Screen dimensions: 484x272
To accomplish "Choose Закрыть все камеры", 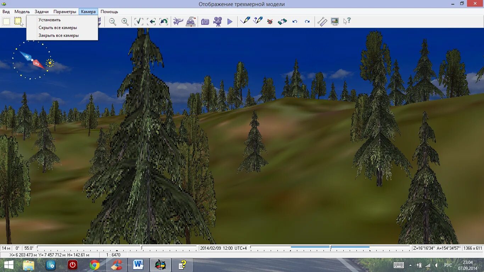I will [x=62, y=35].
